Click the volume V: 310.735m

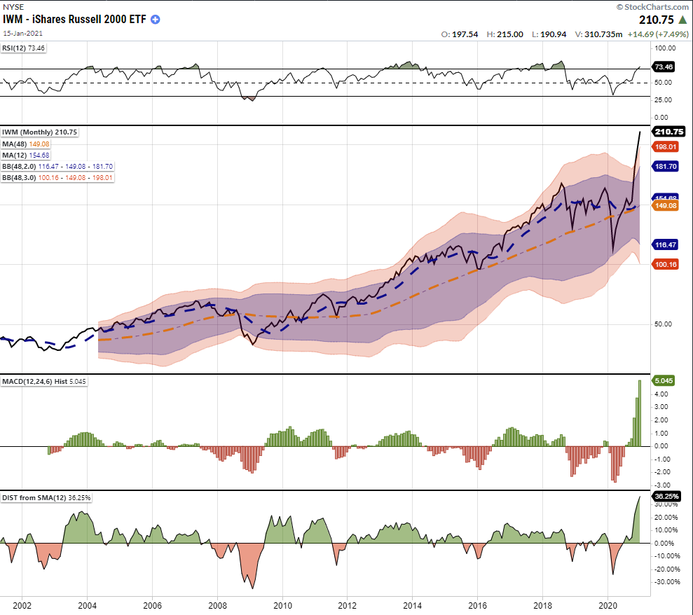tap(598, 34)
